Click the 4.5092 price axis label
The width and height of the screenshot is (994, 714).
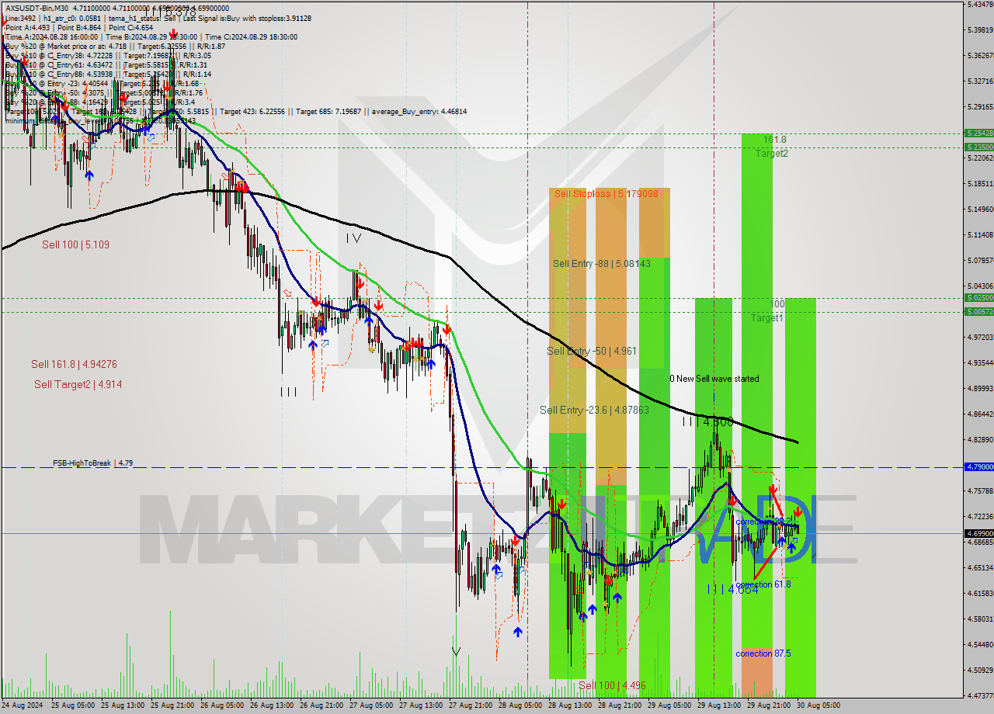[980, 670]
